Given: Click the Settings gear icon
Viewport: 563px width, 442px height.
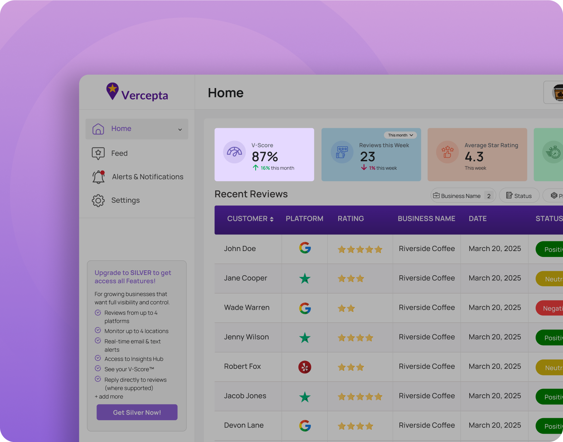Looking at the screenshot, I should pos(98,200).
